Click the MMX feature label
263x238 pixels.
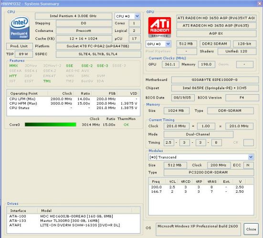click(x=13, y=66)
